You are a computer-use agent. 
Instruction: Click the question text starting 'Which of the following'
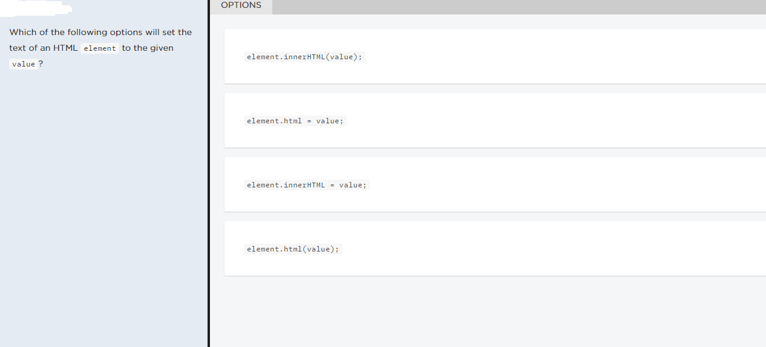coord(100,32)
